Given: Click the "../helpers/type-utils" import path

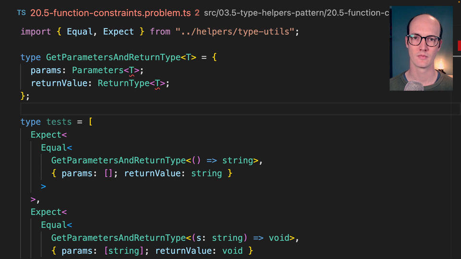Looking at the screenshot, I should pyautogui.click(x=235, y=32).
